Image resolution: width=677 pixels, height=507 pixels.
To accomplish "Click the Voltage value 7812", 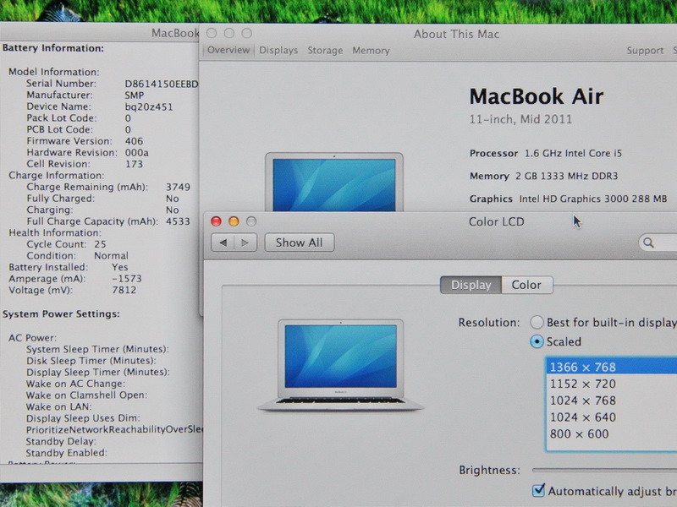I will tap(124, 290).
